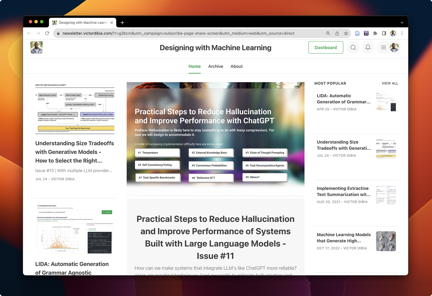The height and width of the screenshot is (296, 432).
Task: Open the search magnifier on the newsletter
Action: coord(353,47)
